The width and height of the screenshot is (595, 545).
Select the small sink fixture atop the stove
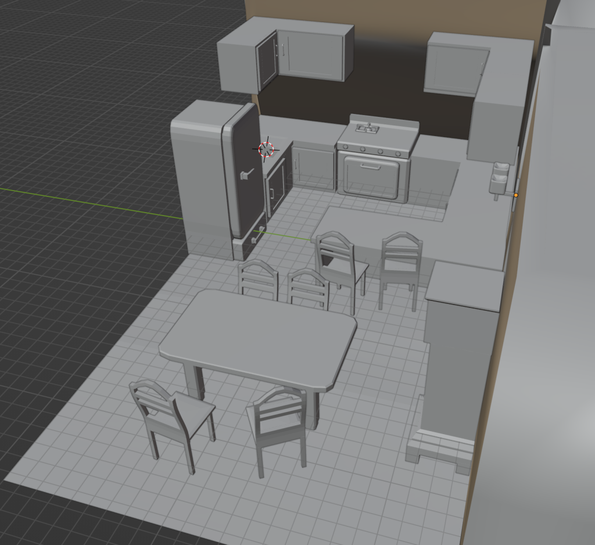367,128
